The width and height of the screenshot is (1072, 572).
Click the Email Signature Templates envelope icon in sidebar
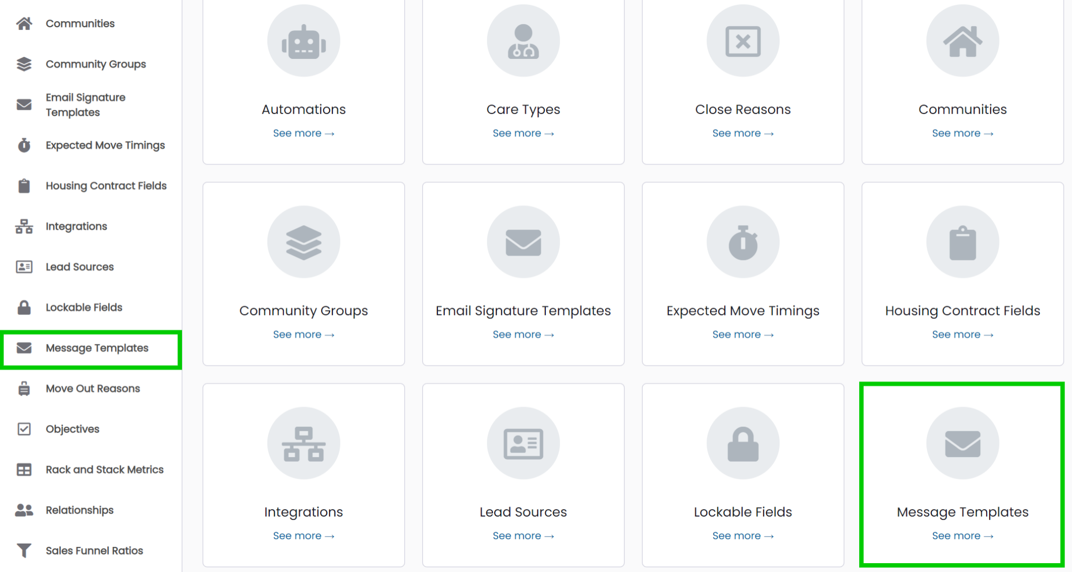[24, 104]
